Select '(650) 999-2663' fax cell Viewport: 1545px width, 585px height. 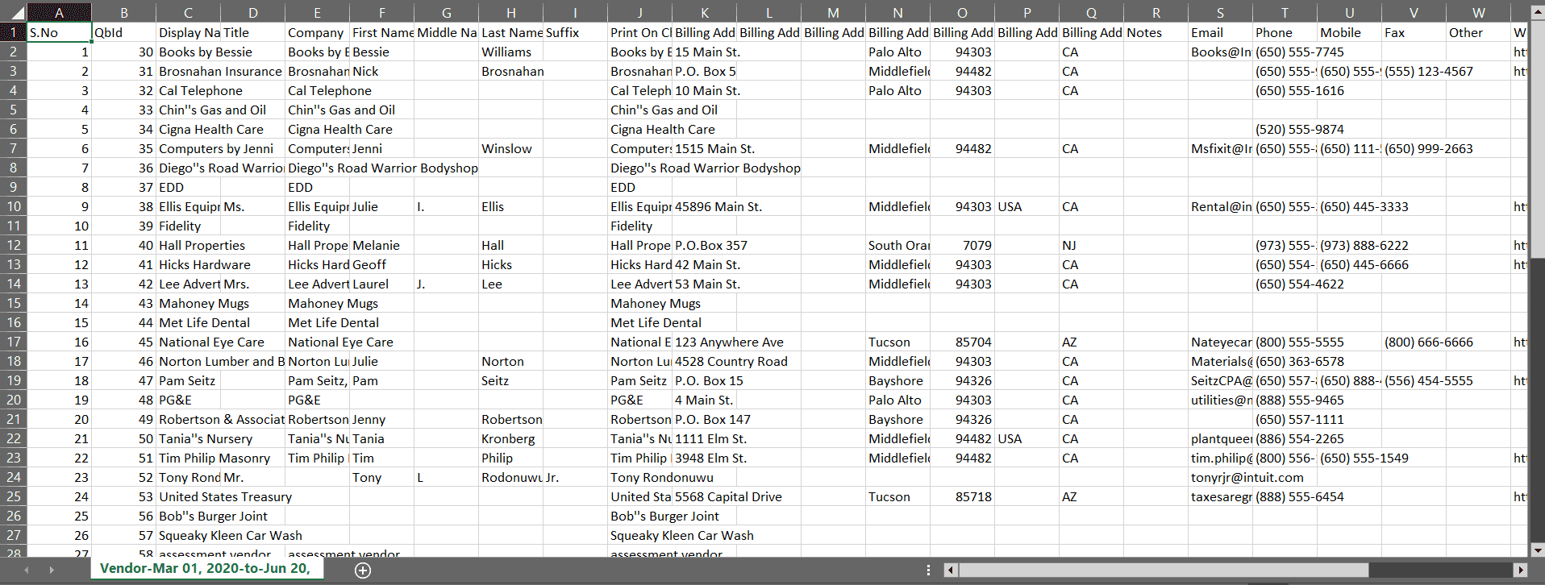point(1414,148)
